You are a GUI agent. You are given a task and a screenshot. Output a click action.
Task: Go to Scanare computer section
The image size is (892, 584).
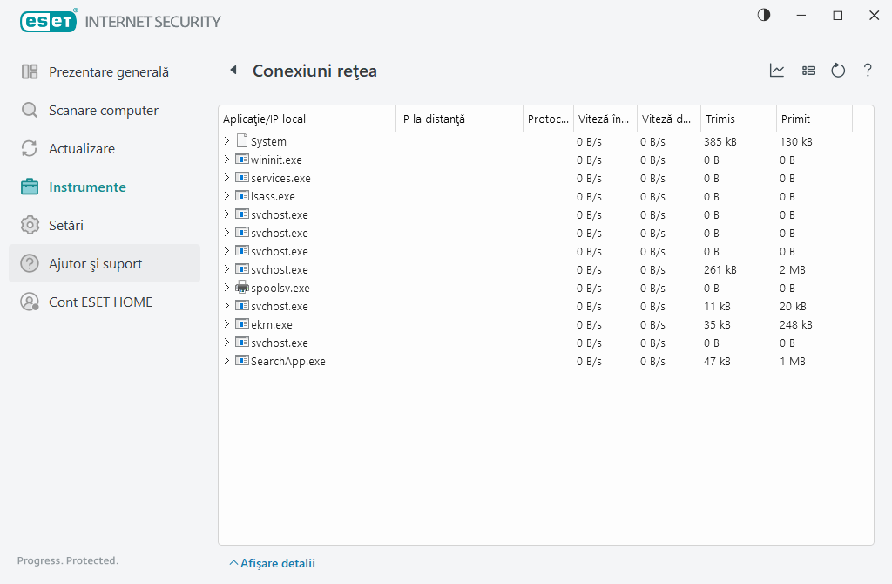[x=103, y=111]
